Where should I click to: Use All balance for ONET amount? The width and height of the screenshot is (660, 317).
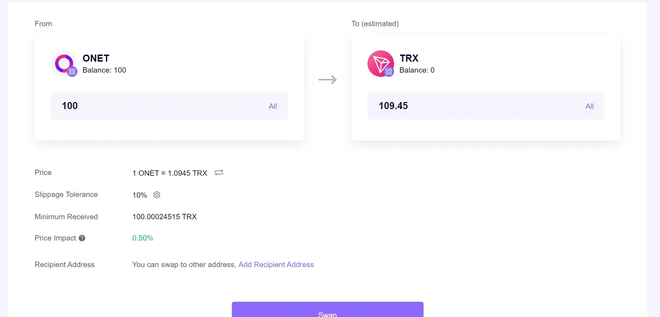coord(273,106)
